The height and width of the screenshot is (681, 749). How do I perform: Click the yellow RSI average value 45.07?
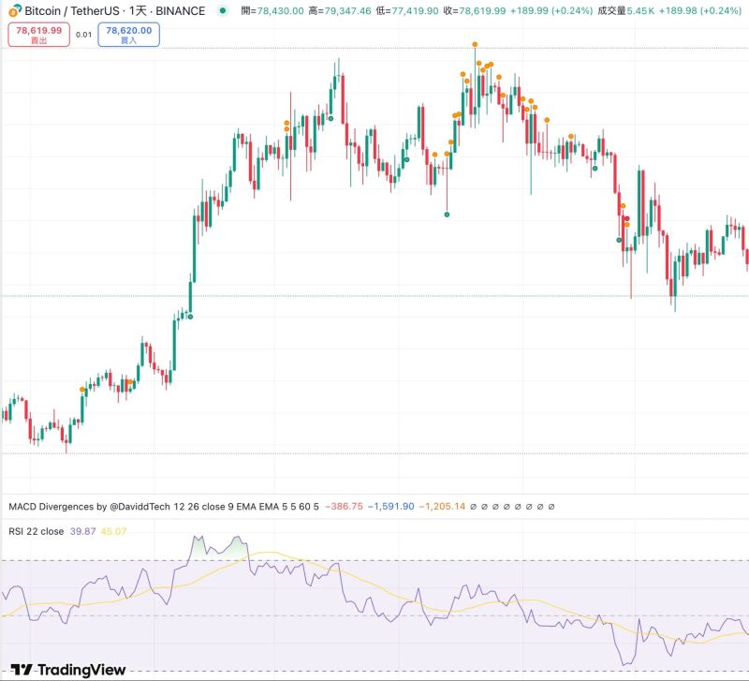(x=113, y=531)
